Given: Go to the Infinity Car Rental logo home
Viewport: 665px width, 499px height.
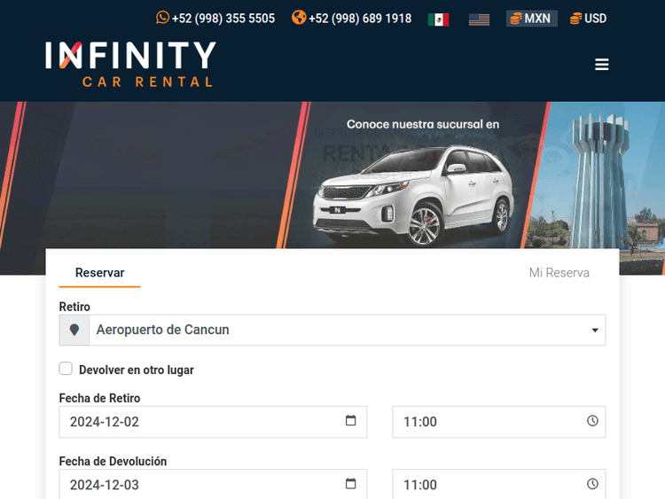Looking at the screenshot, I should point(130,64).
